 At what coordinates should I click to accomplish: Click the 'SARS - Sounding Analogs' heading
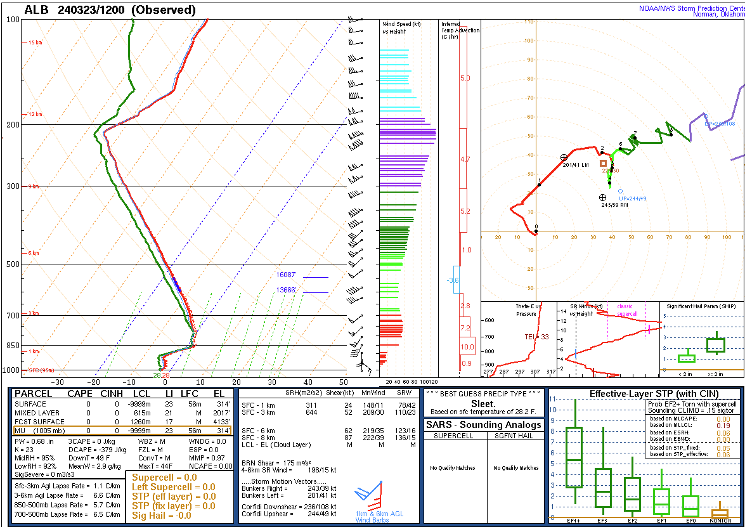484,425
